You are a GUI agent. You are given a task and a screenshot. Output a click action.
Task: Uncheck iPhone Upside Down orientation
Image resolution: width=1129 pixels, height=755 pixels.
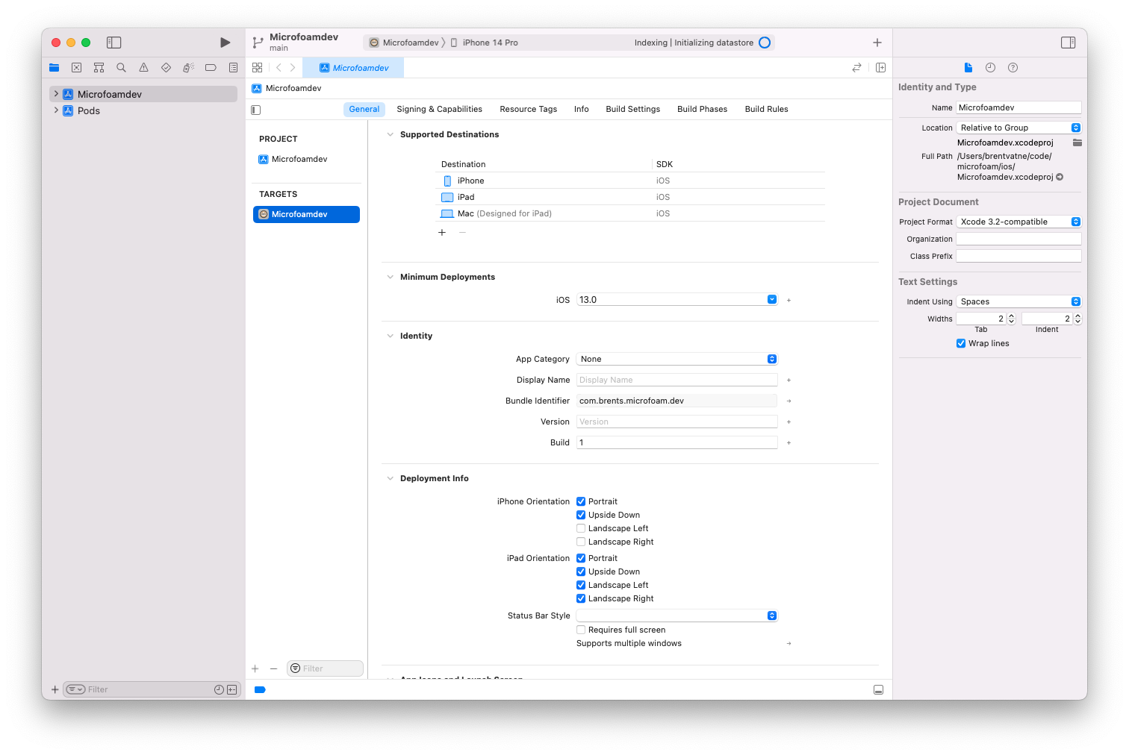(581, 515)
